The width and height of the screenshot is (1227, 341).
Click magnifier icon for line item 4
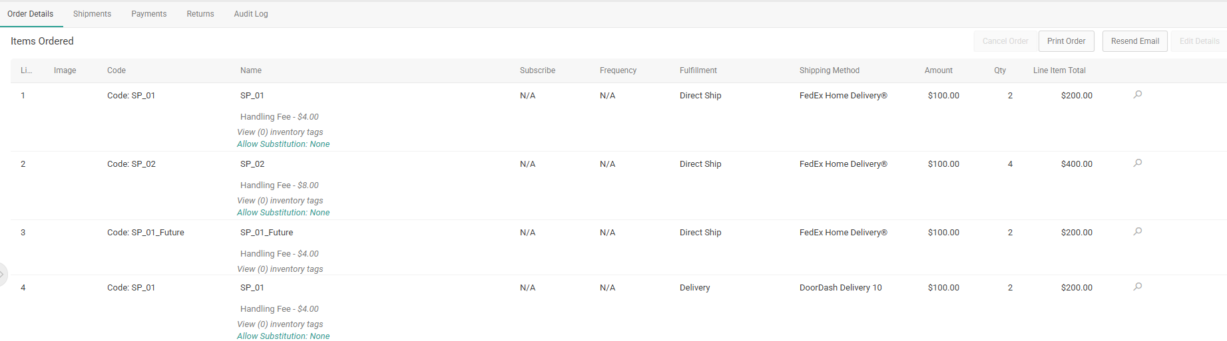(x=1138, y=287)
